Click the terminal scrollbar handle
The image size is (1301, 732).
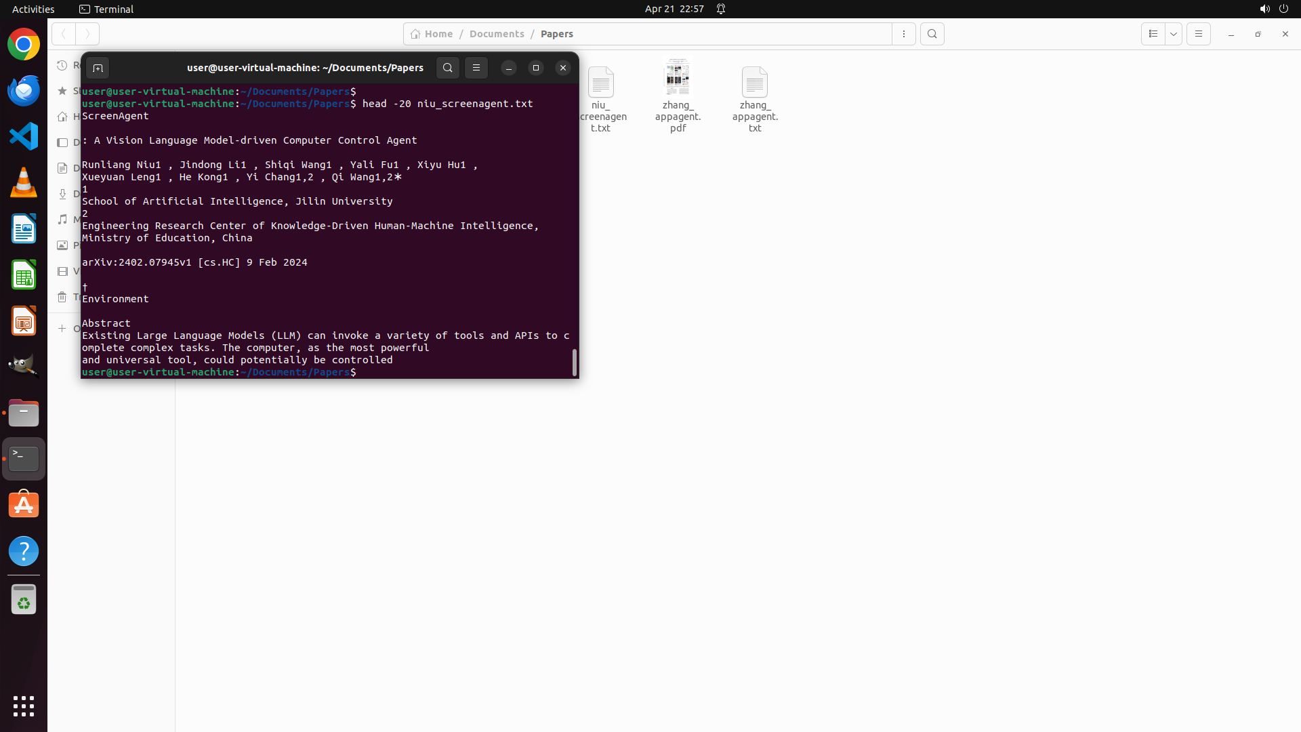tap(575, 363)
